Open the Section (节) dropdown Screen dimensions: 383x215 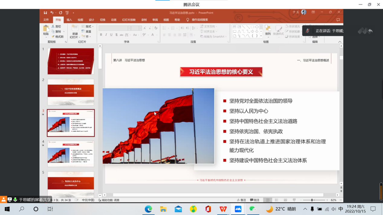click(x=87, y=36)
